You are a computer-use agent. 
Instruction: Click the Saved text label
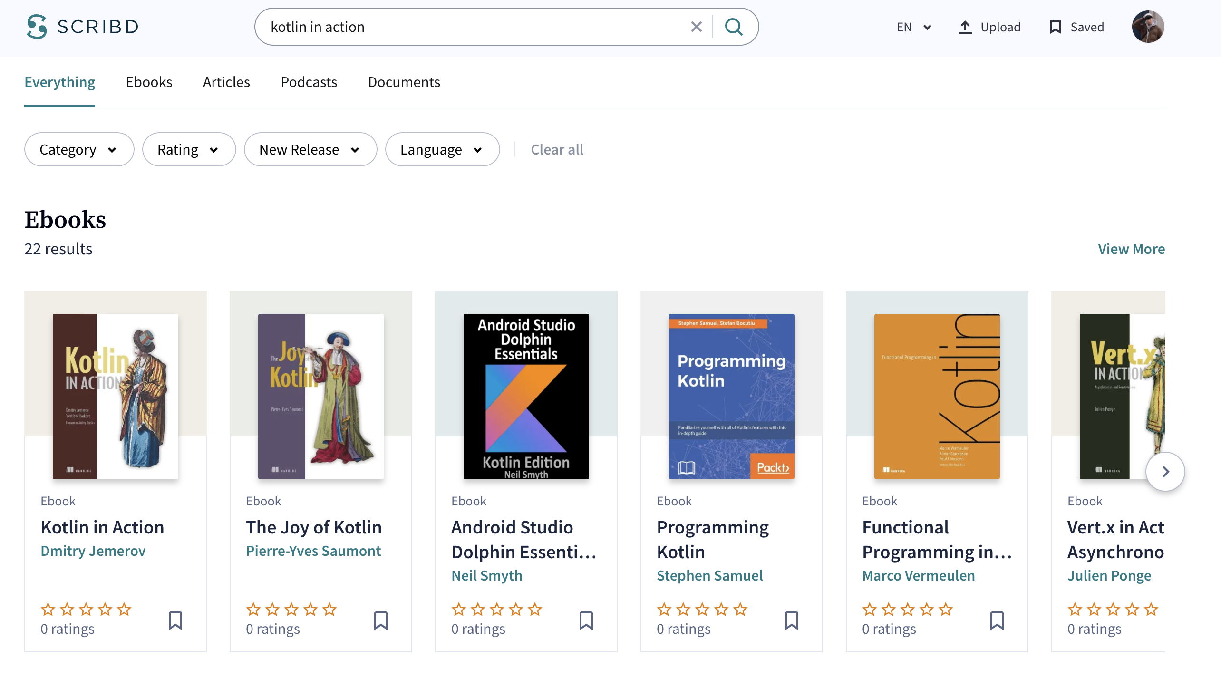coord(1087,27)
